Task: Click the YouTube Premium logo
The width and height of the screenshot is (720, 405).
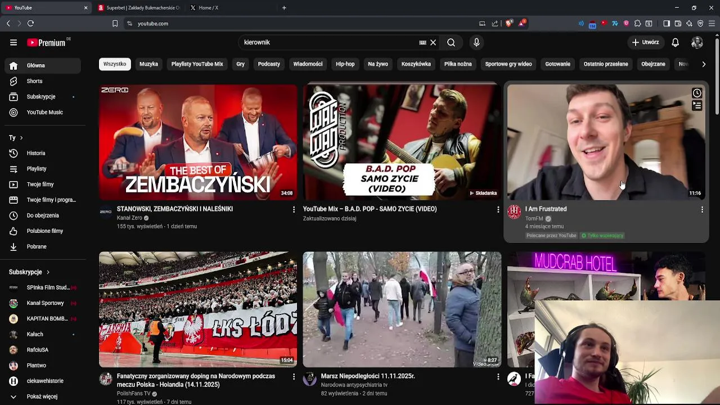Action: [46, 43]
